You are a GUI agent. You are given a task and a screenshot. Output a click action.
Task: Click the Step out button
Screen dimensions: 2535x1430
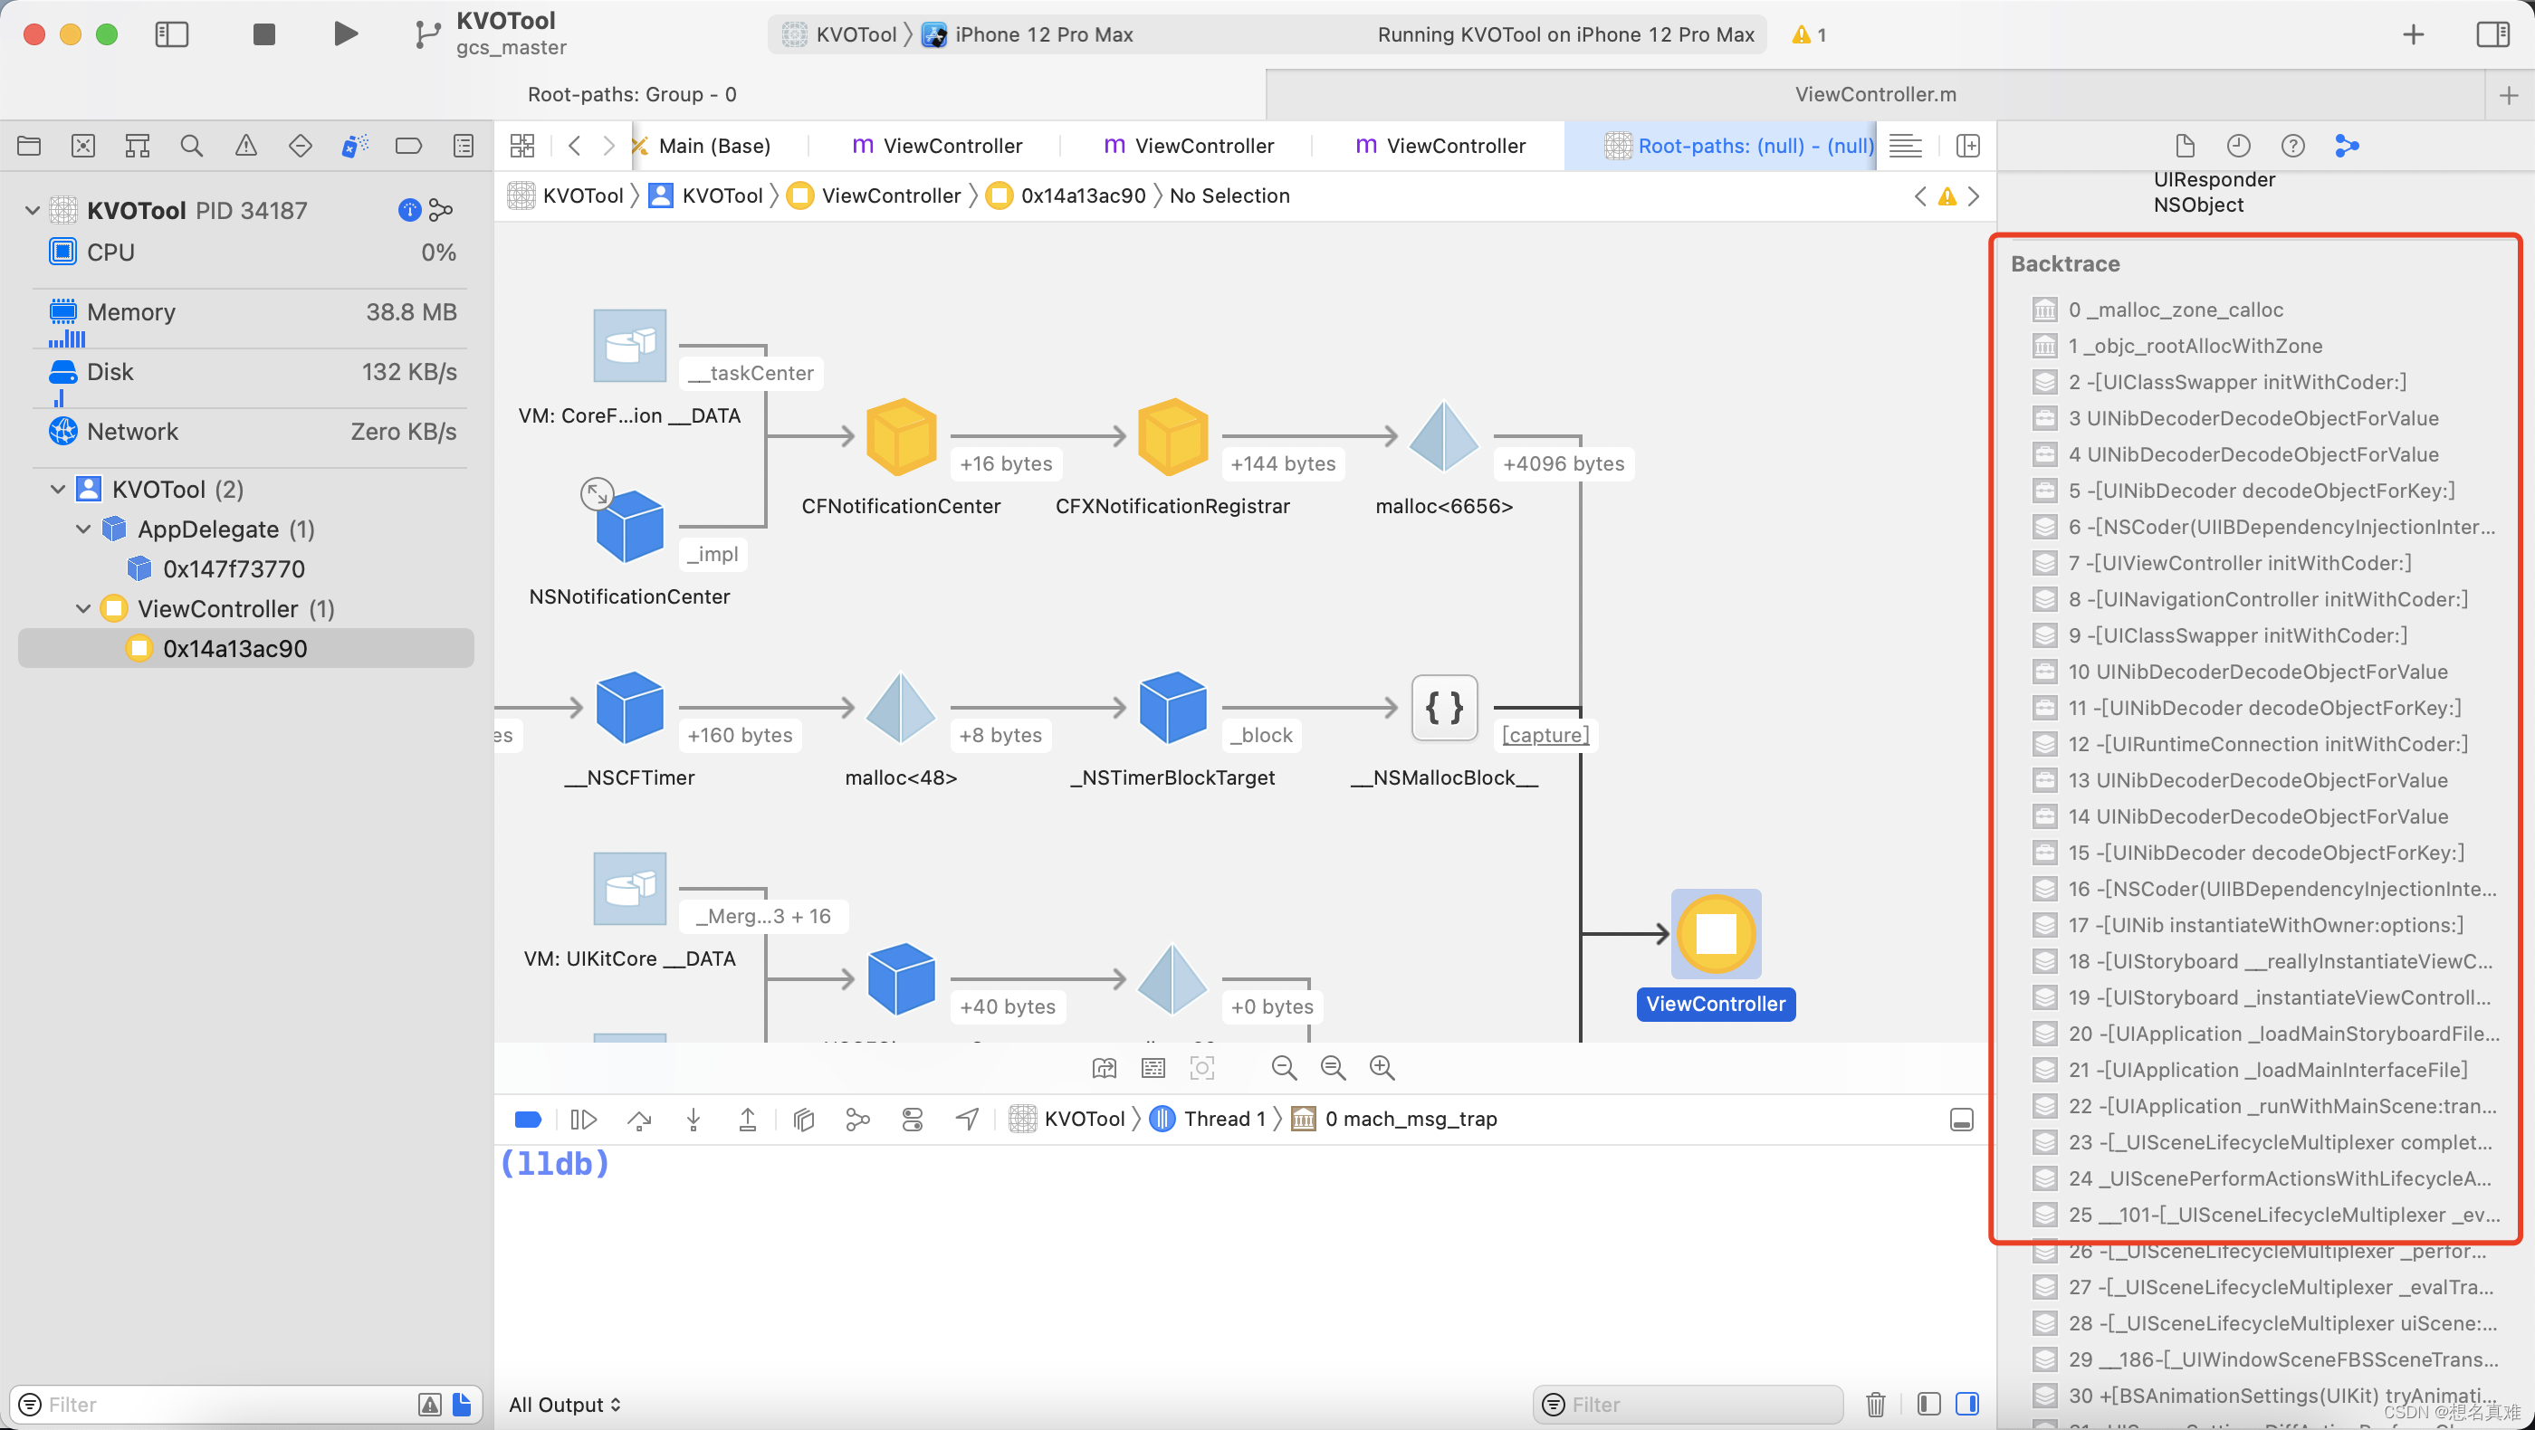(x=748, y=1120)
